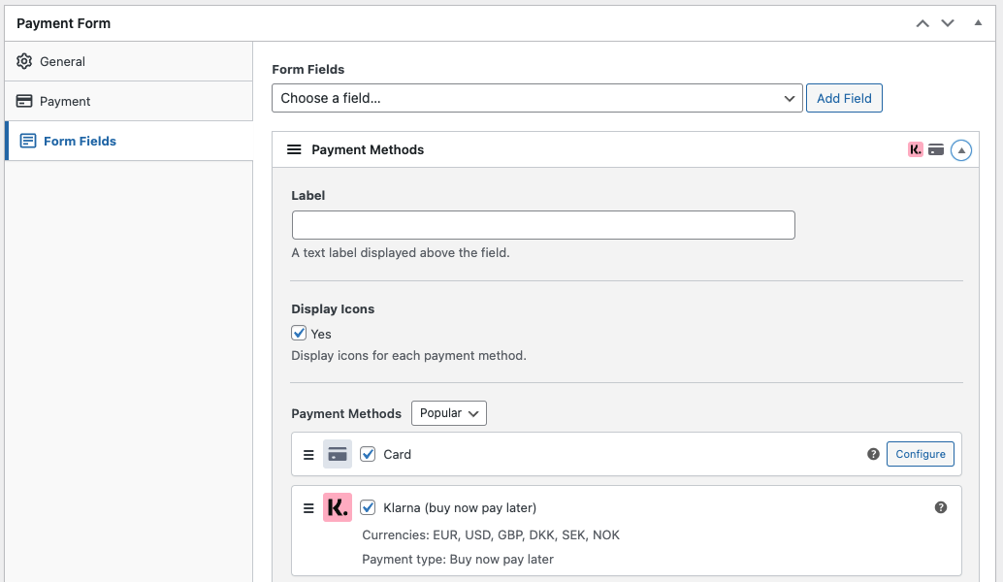Disable the Card payment method checkbox

tap(368, 454)
